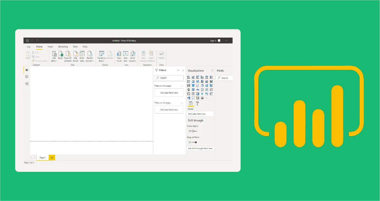Select the Clustered column chart visualization
The width and height of the screenshot is (380, 201).
[202, 77]
